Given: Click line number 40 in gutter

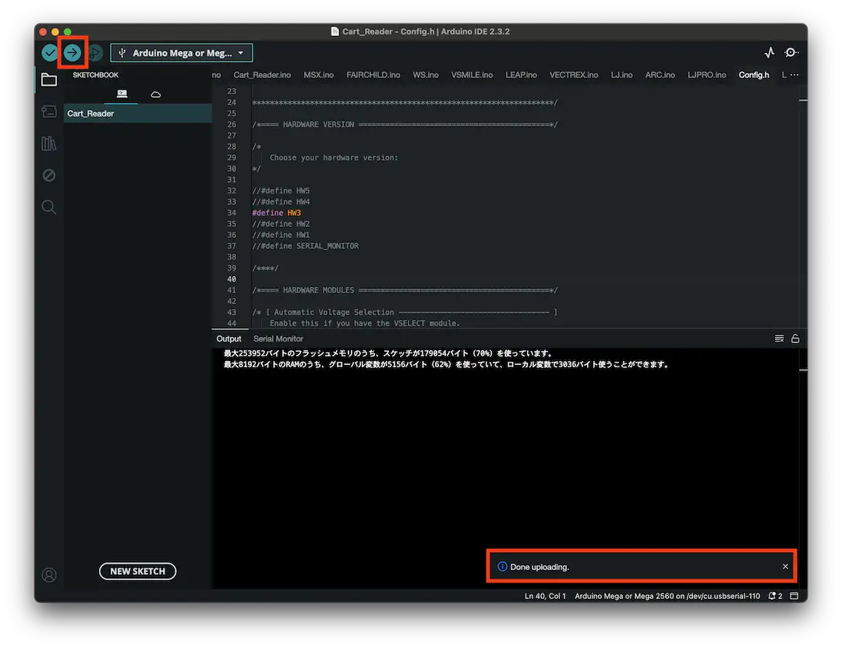Looking at the screenshot, I should [x=232, y=279].
